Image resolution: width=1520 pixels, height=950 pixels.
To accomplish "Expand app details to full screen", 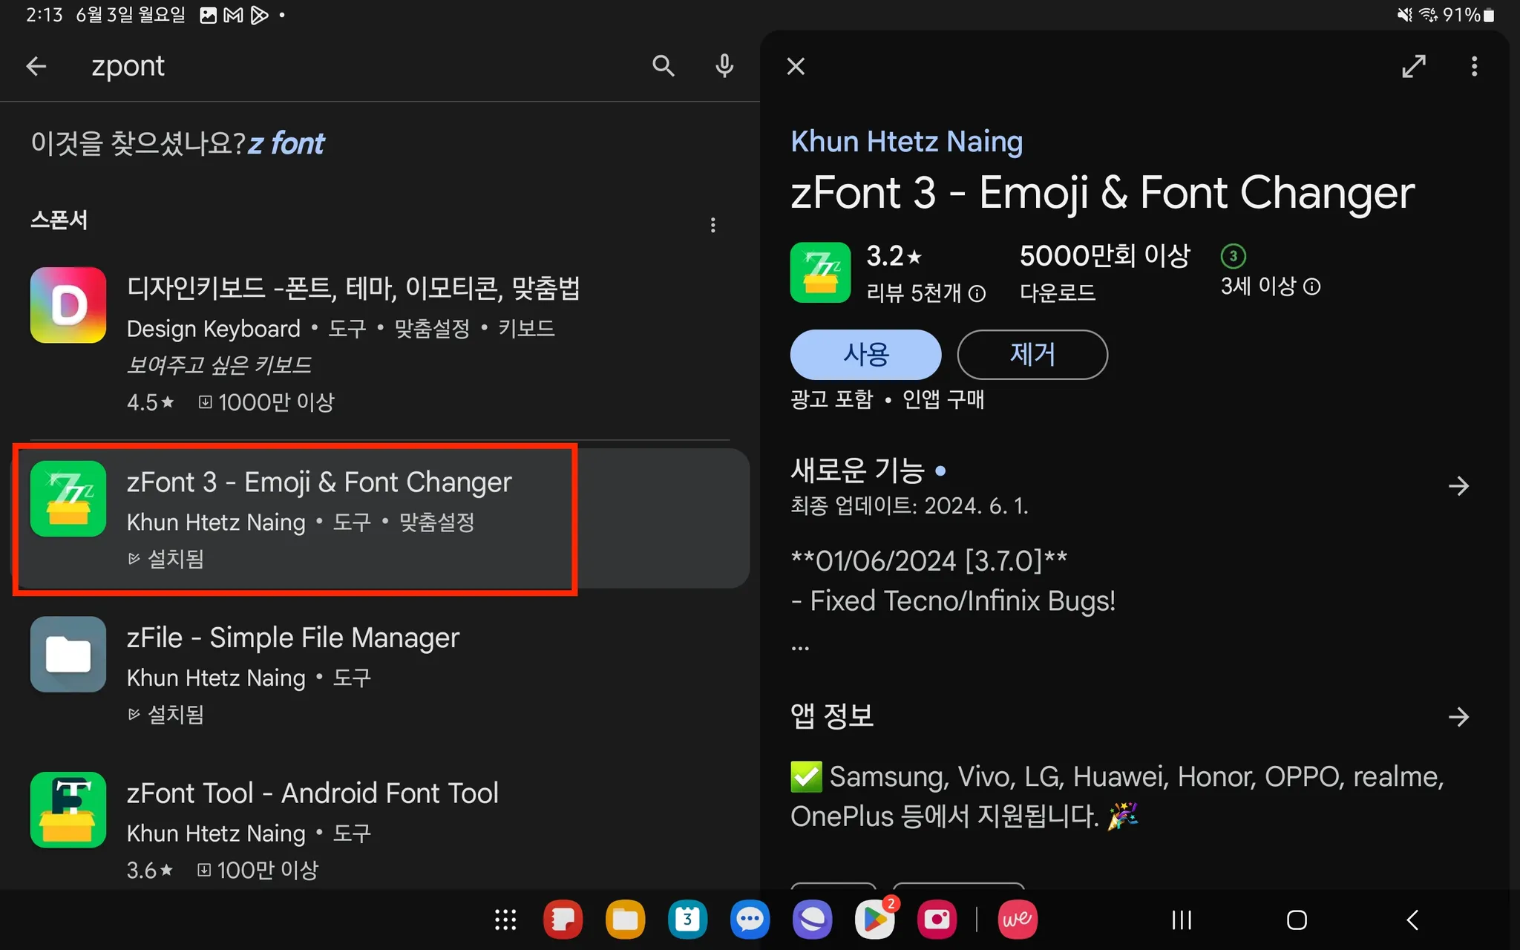I will pyautogui.click(x=1413, y=66).
